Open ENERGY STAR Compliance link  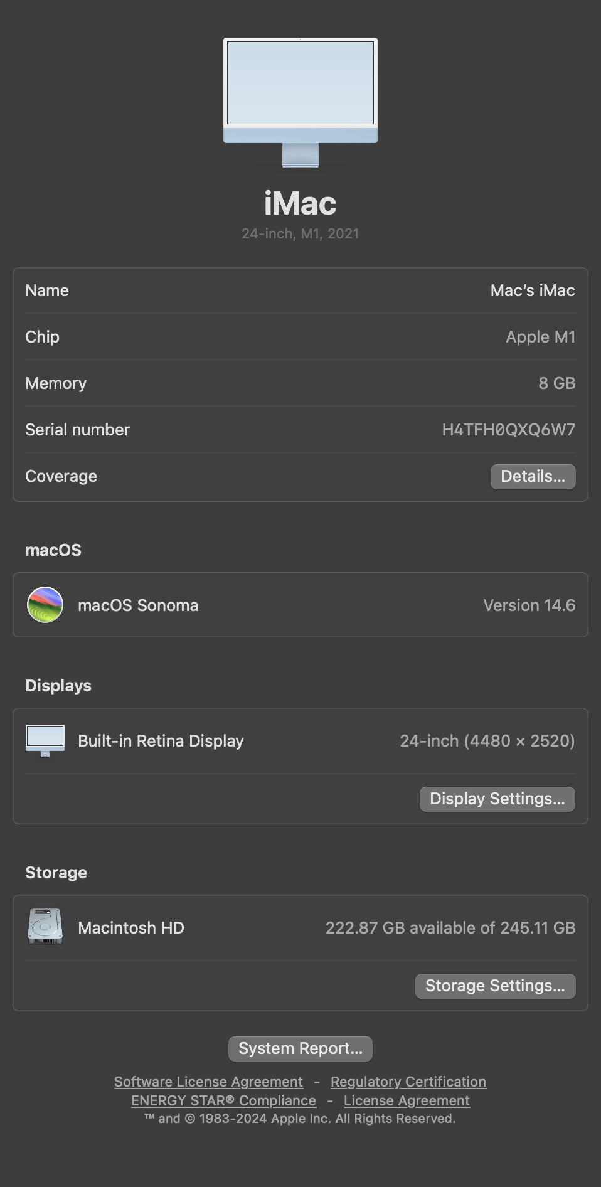223,1100
